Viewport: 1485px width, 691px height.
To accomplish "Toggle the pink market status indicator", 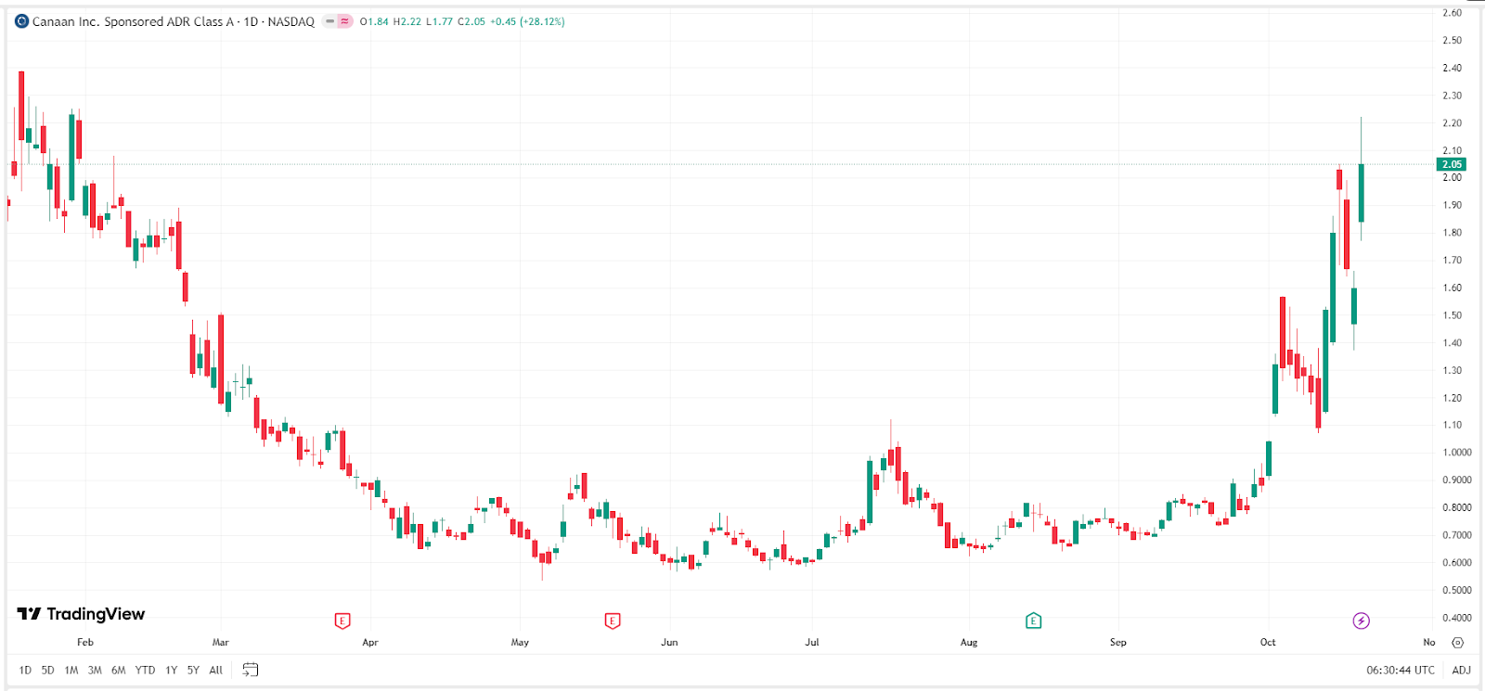I will [x=345, y=21].
